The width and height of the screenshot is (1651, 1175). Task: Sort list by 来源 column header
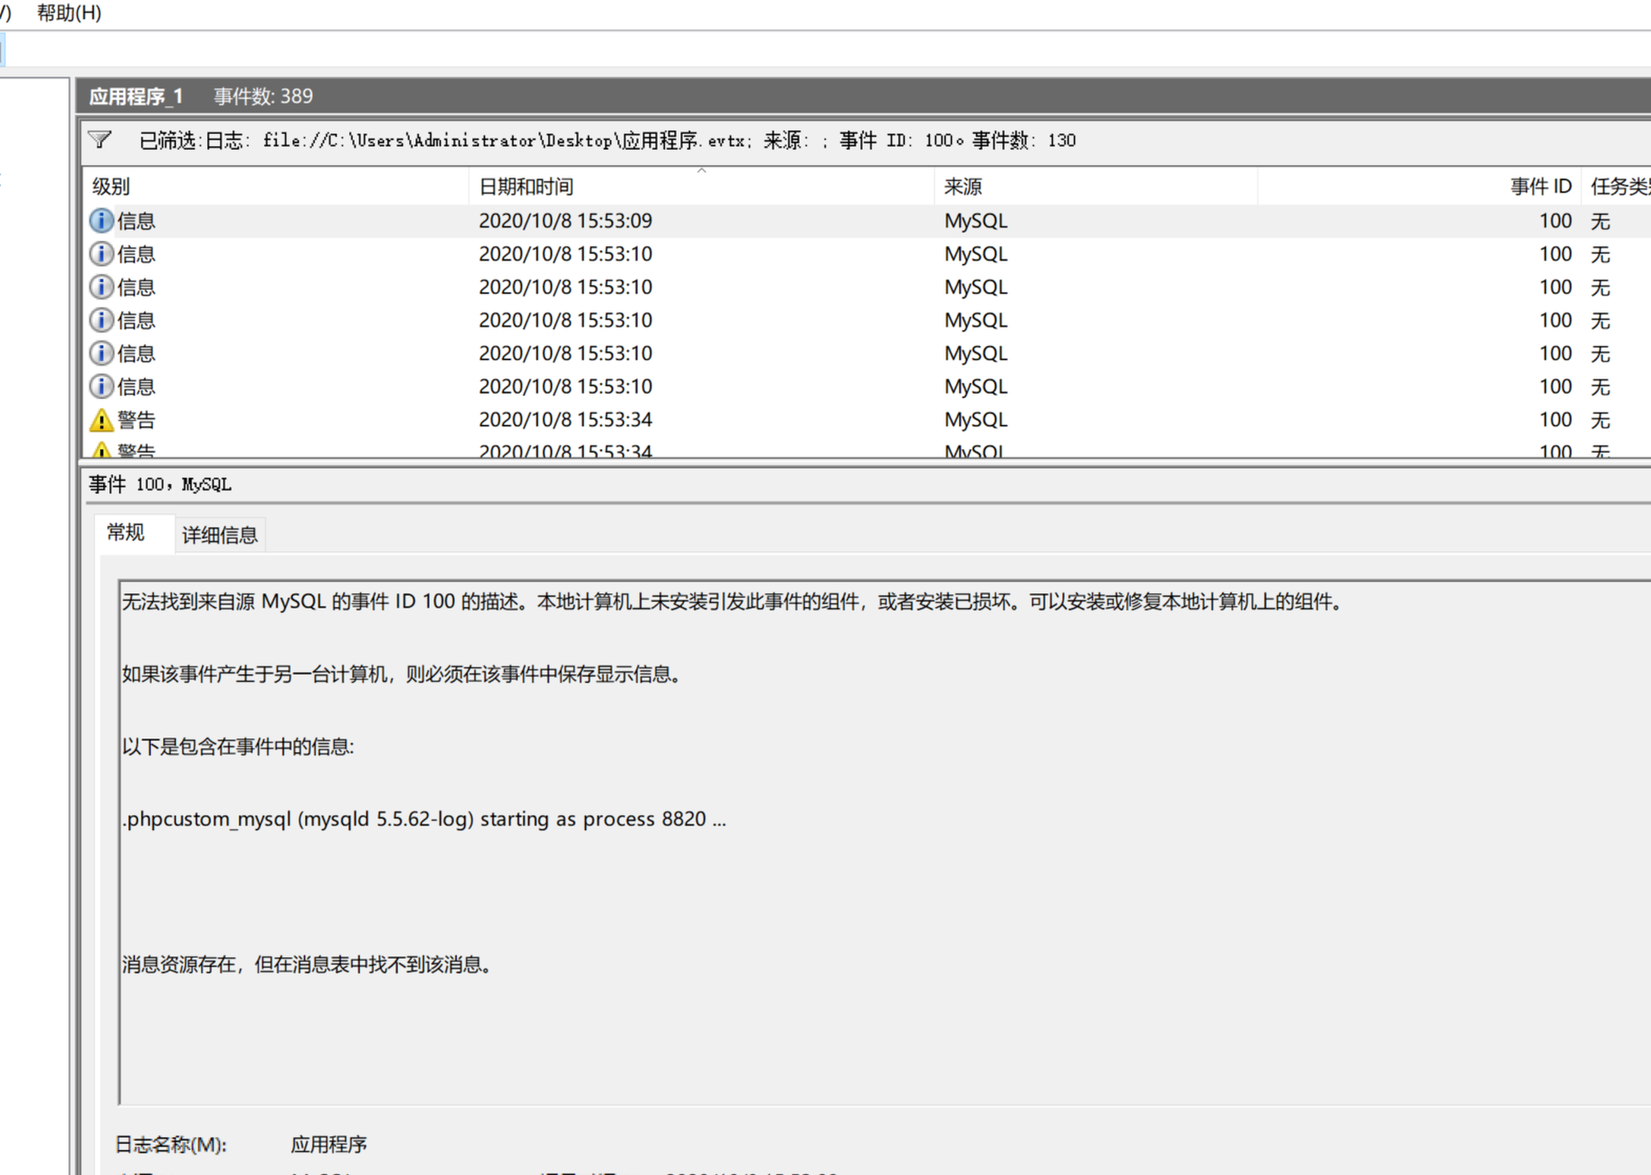click(963, 187)
